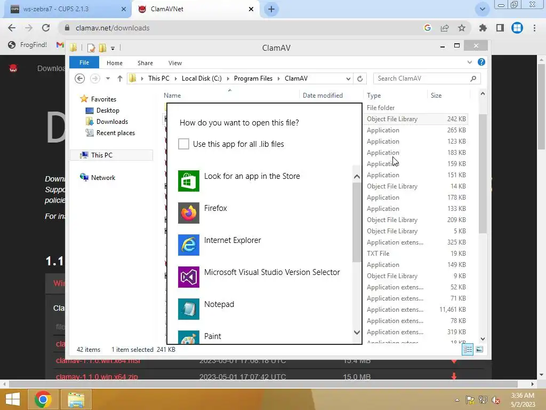Open File Explorer taskbar icon
The image size is (546, 410).
(76, 399)
